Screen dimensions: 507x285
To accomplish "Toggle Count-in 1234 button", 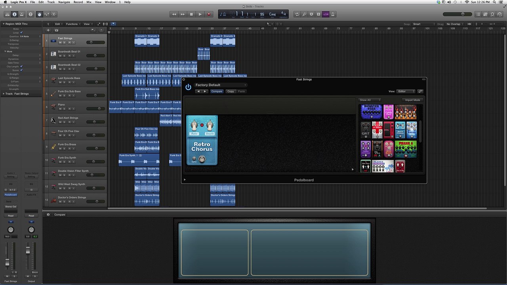I will [326, 14].
